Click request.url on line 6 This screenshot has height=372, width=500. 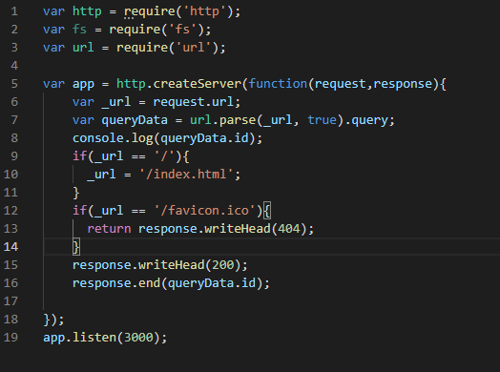tap(194, 102)
